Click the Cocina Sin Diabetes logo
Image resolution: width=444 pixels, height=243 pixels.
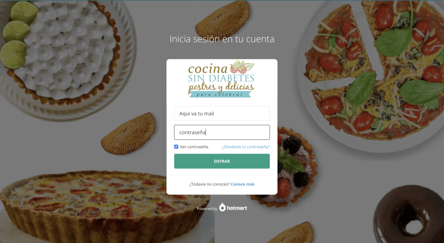click(x=221, y=79)
